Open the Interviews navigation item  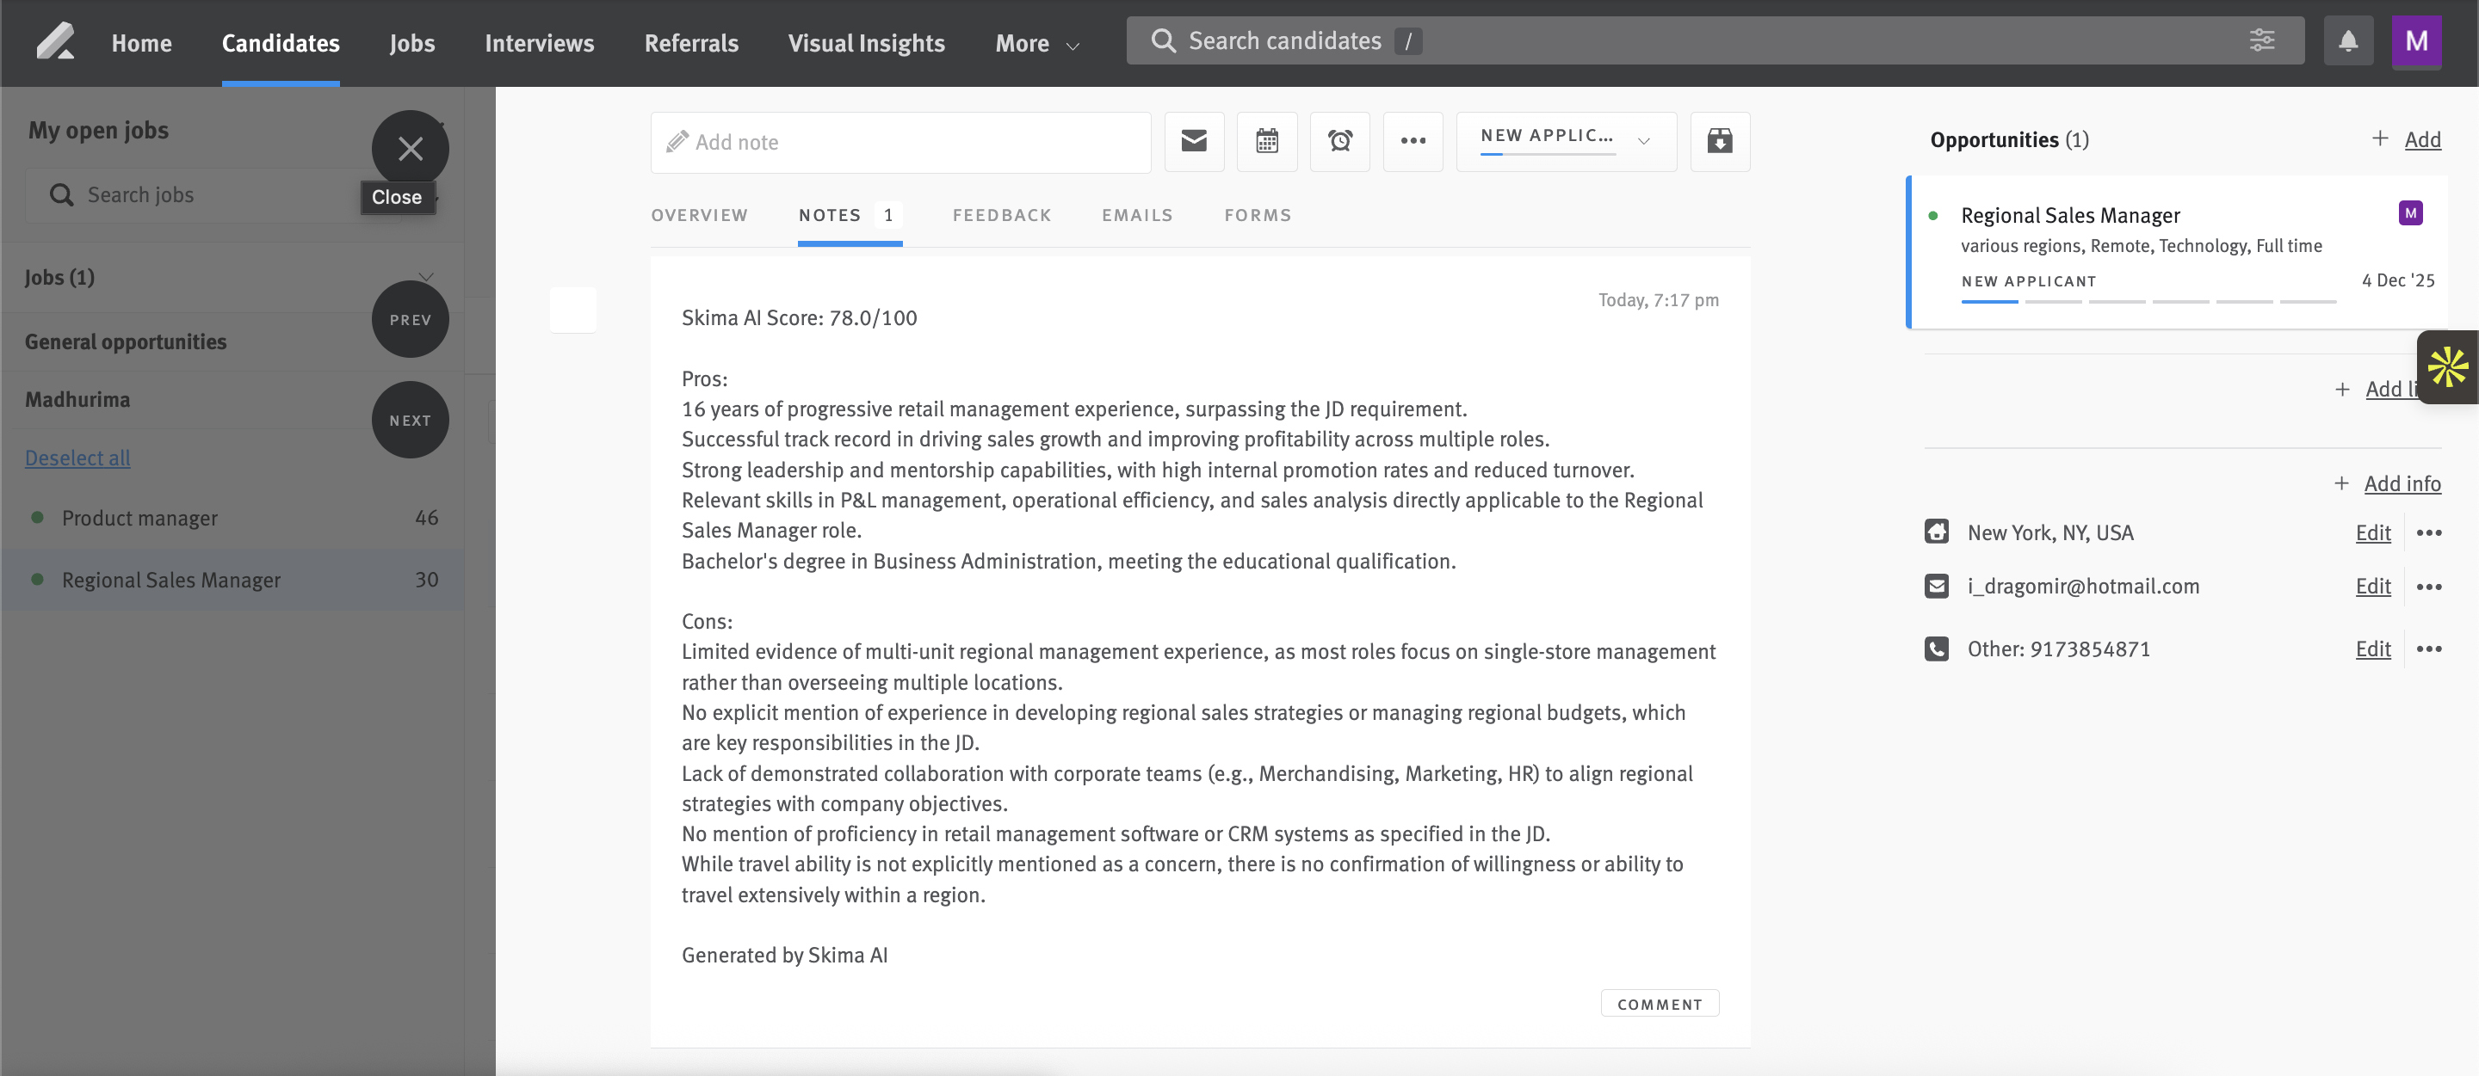pyautogui.click(x=539, y=43)
